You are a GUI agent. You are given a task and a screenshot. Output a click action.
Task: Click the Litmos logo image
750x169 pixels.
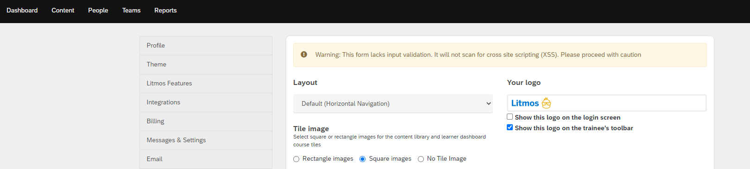(x=531, y=103)
